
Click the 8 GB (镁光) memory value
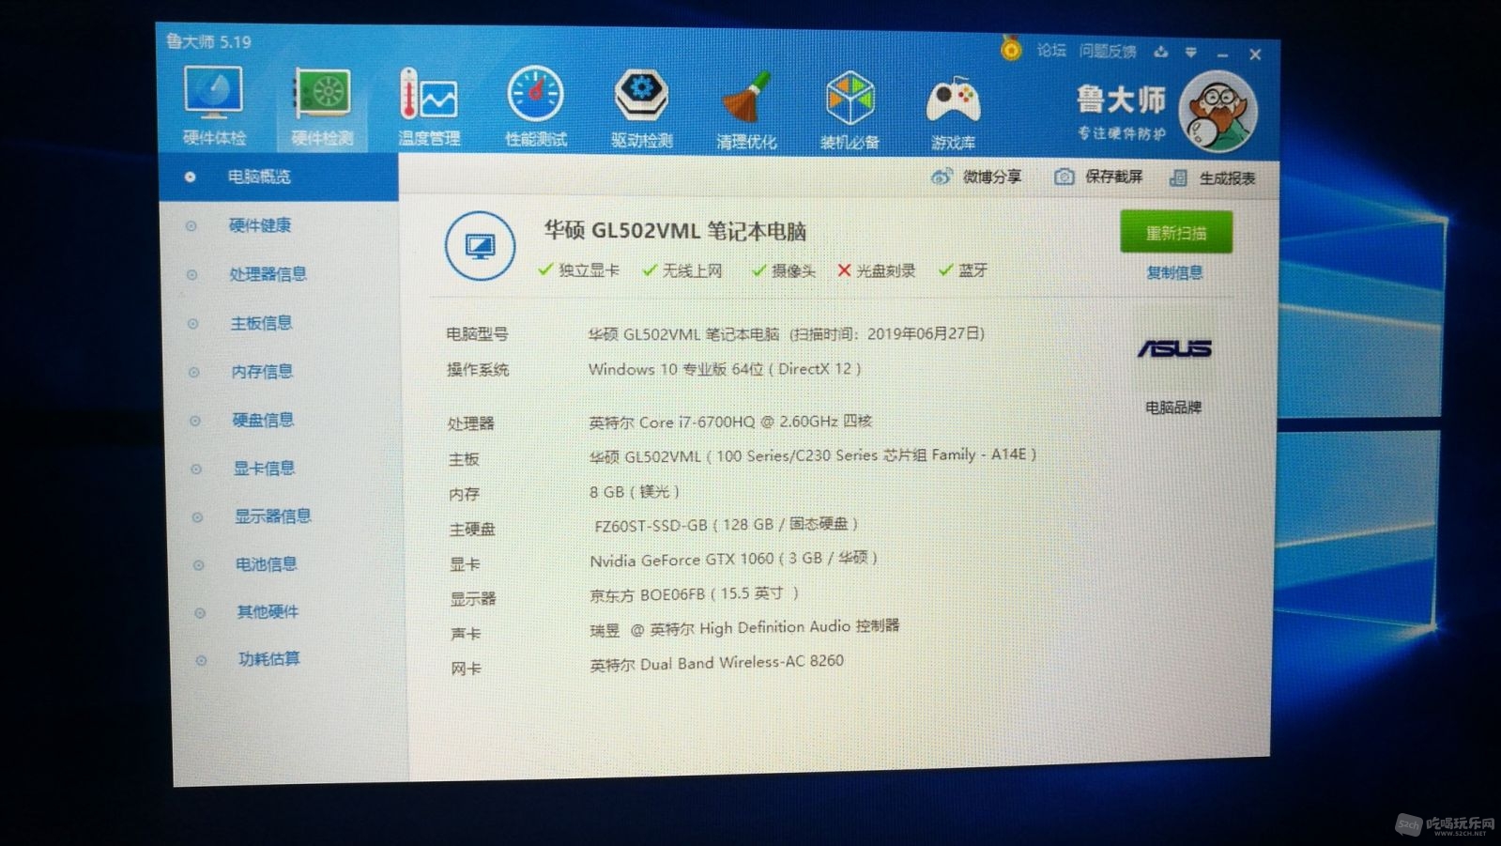click(635, 491)
